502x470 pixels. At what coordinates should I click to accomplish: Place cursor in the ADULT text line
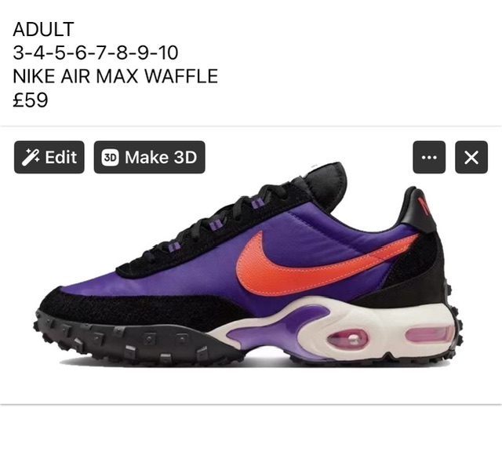point(44,29)
